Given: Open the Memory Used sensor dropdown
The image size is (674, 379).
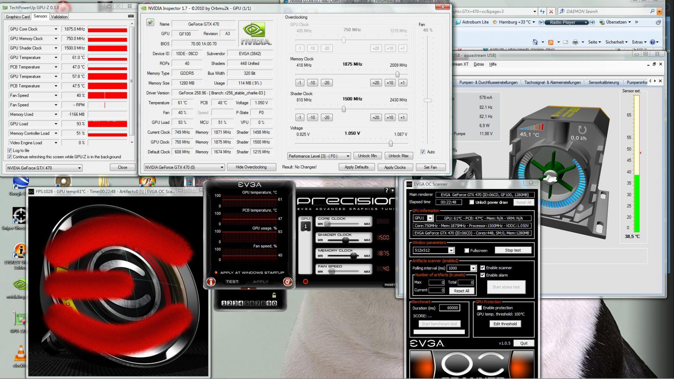Looking at the screenshot, I should 56,114.
